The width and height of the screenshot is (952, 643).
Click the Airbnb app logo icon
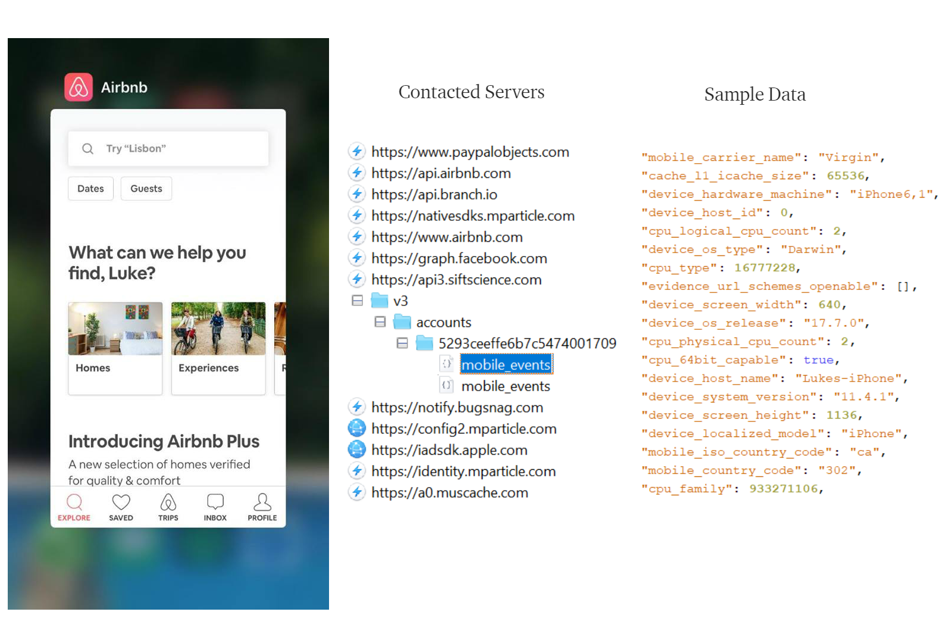[x=79, y=88]
